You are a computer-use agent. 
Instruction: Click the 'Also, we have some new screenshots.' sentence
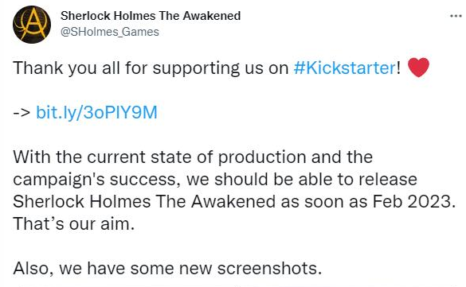(167, 269)
